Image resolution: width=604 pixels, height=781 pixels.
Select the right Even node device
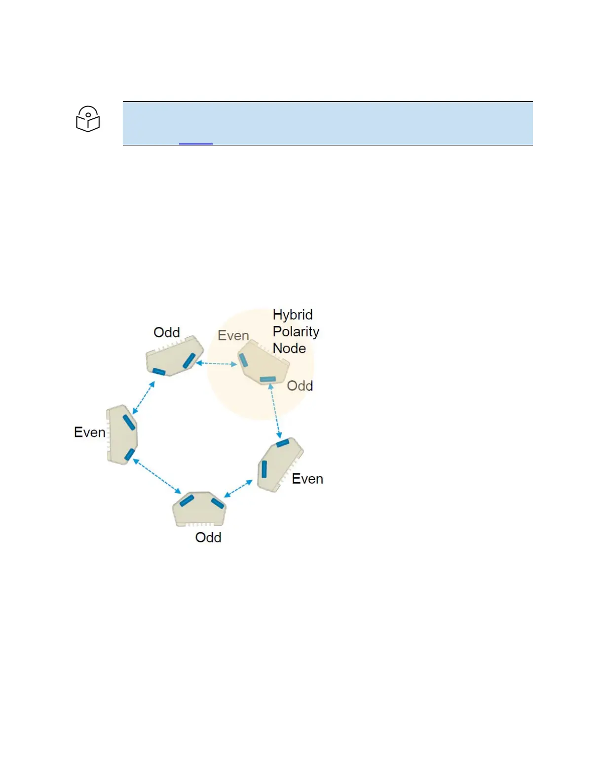coord(280,464)
